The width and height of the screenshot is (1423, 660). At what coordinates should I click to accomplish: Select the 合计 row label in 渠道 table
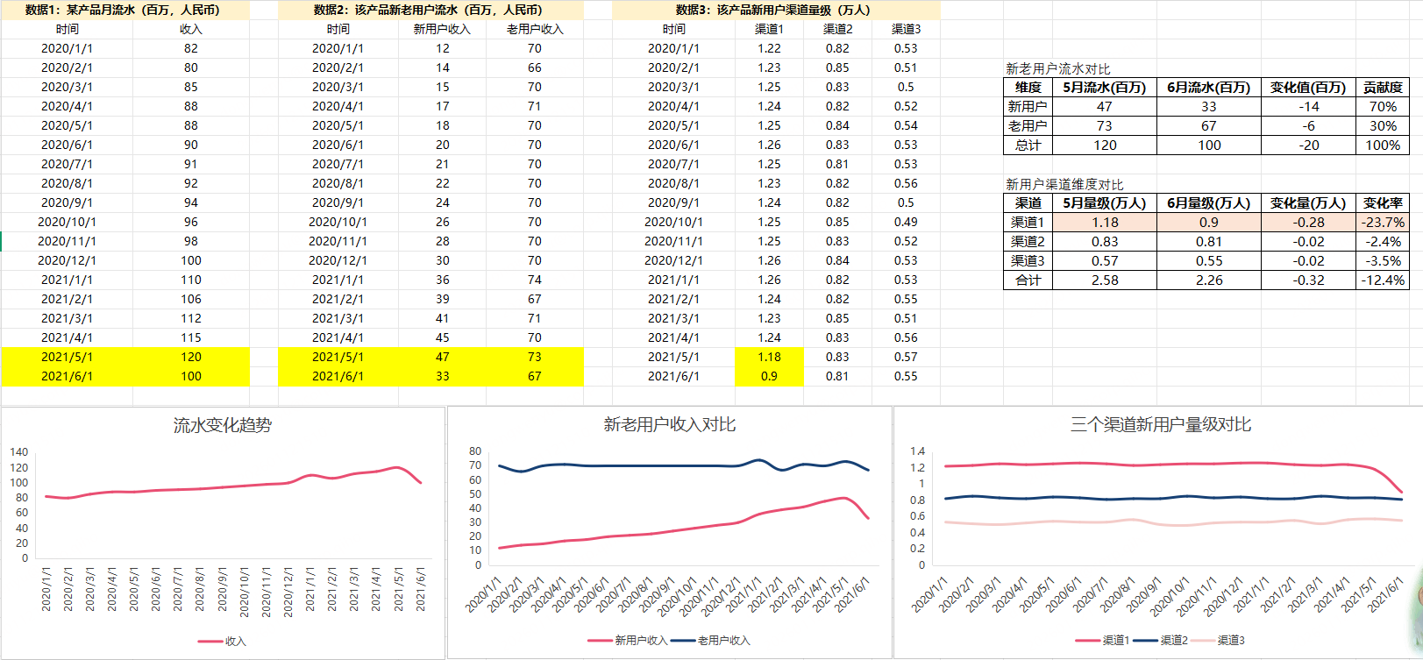[1028, 280]
